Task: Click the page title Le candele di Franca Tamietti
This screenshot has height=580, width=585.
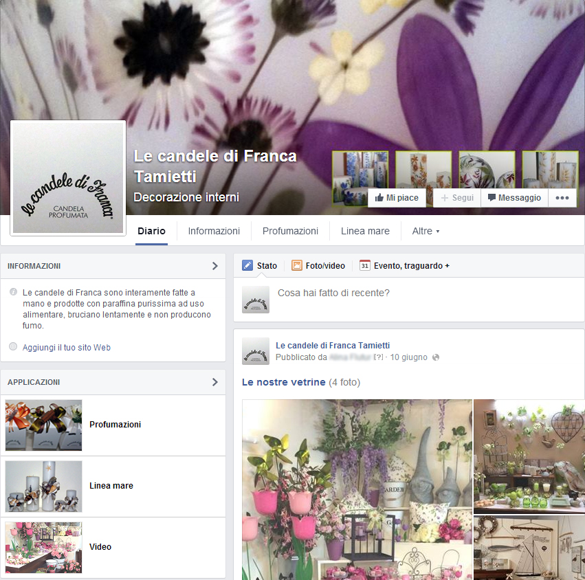Action: 215,166
